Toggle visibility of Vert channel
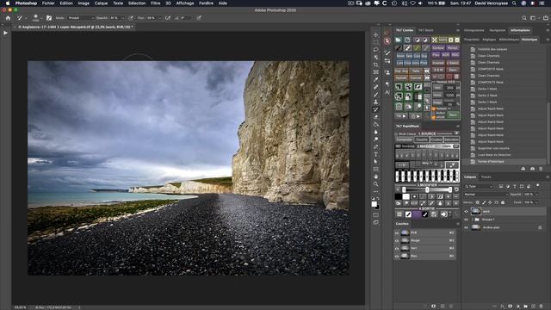Viewport: 551px width, 310px height. click(x=397, y=249)
